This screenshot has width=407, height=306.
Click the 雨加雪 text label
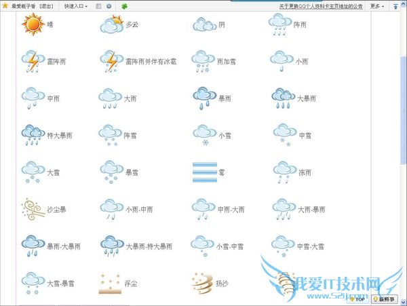227,62
